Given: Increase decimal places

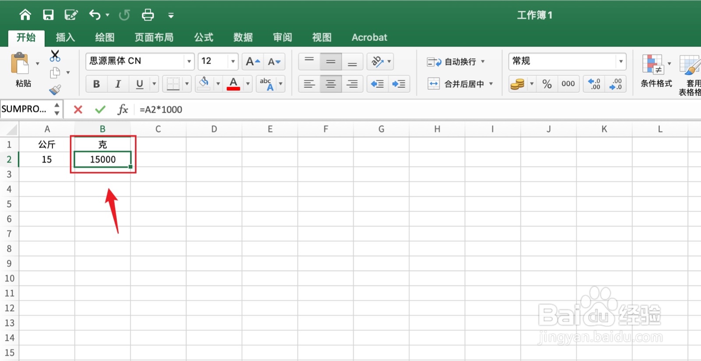Looking at the screenshot, I should pos(594,84).
